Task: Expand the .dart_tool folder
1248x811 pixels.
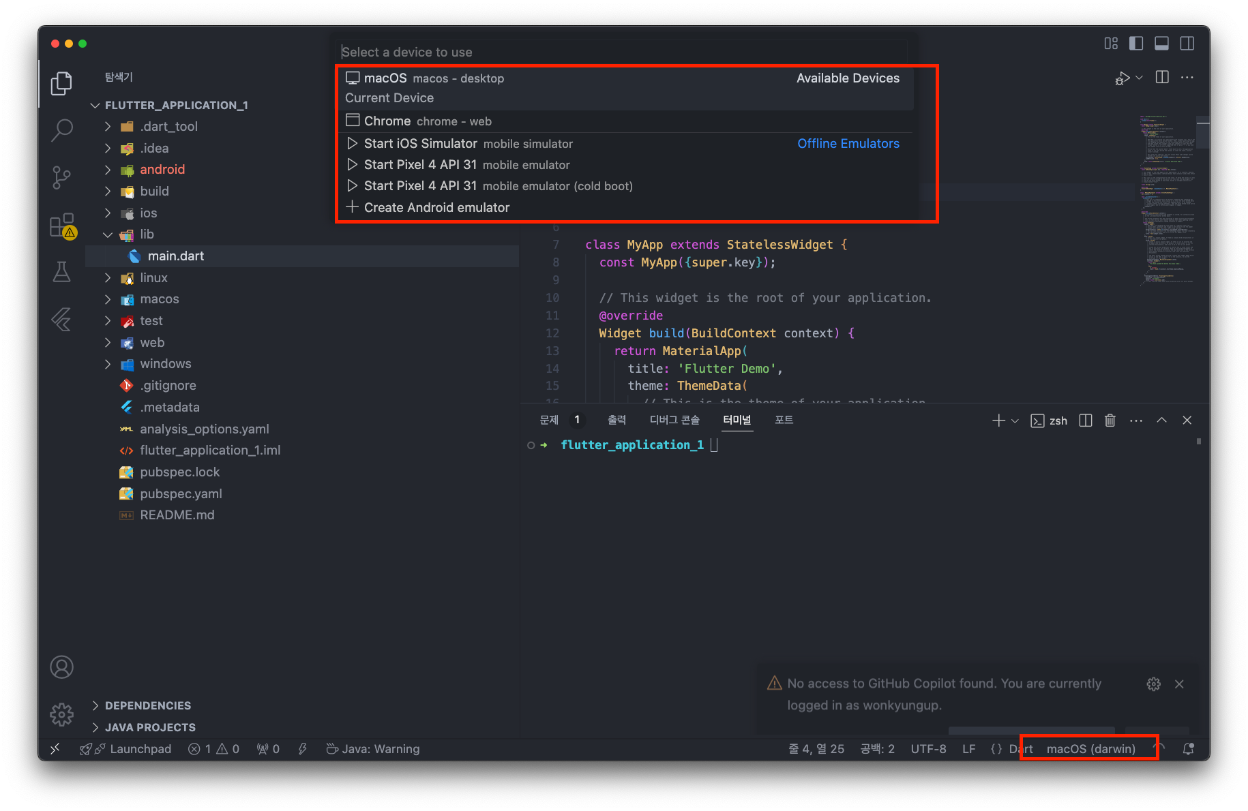Action: pyautogui.click(x=168, y=127)
